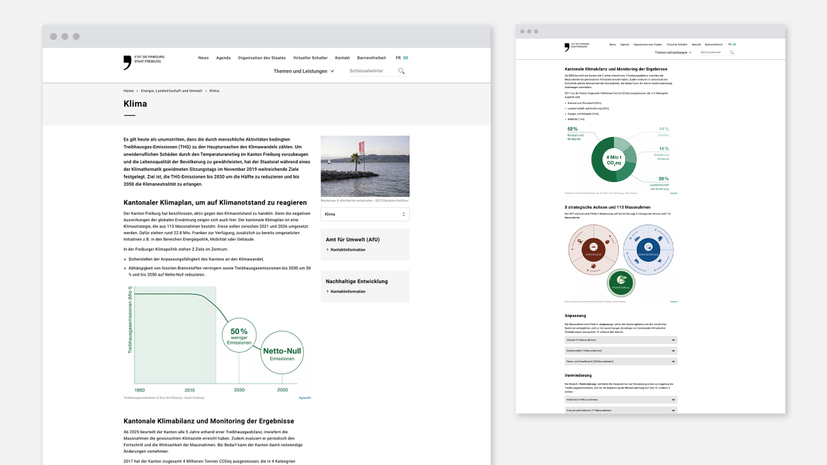Open the Klima select dropdown under the photo

click(x=365, y=214)
